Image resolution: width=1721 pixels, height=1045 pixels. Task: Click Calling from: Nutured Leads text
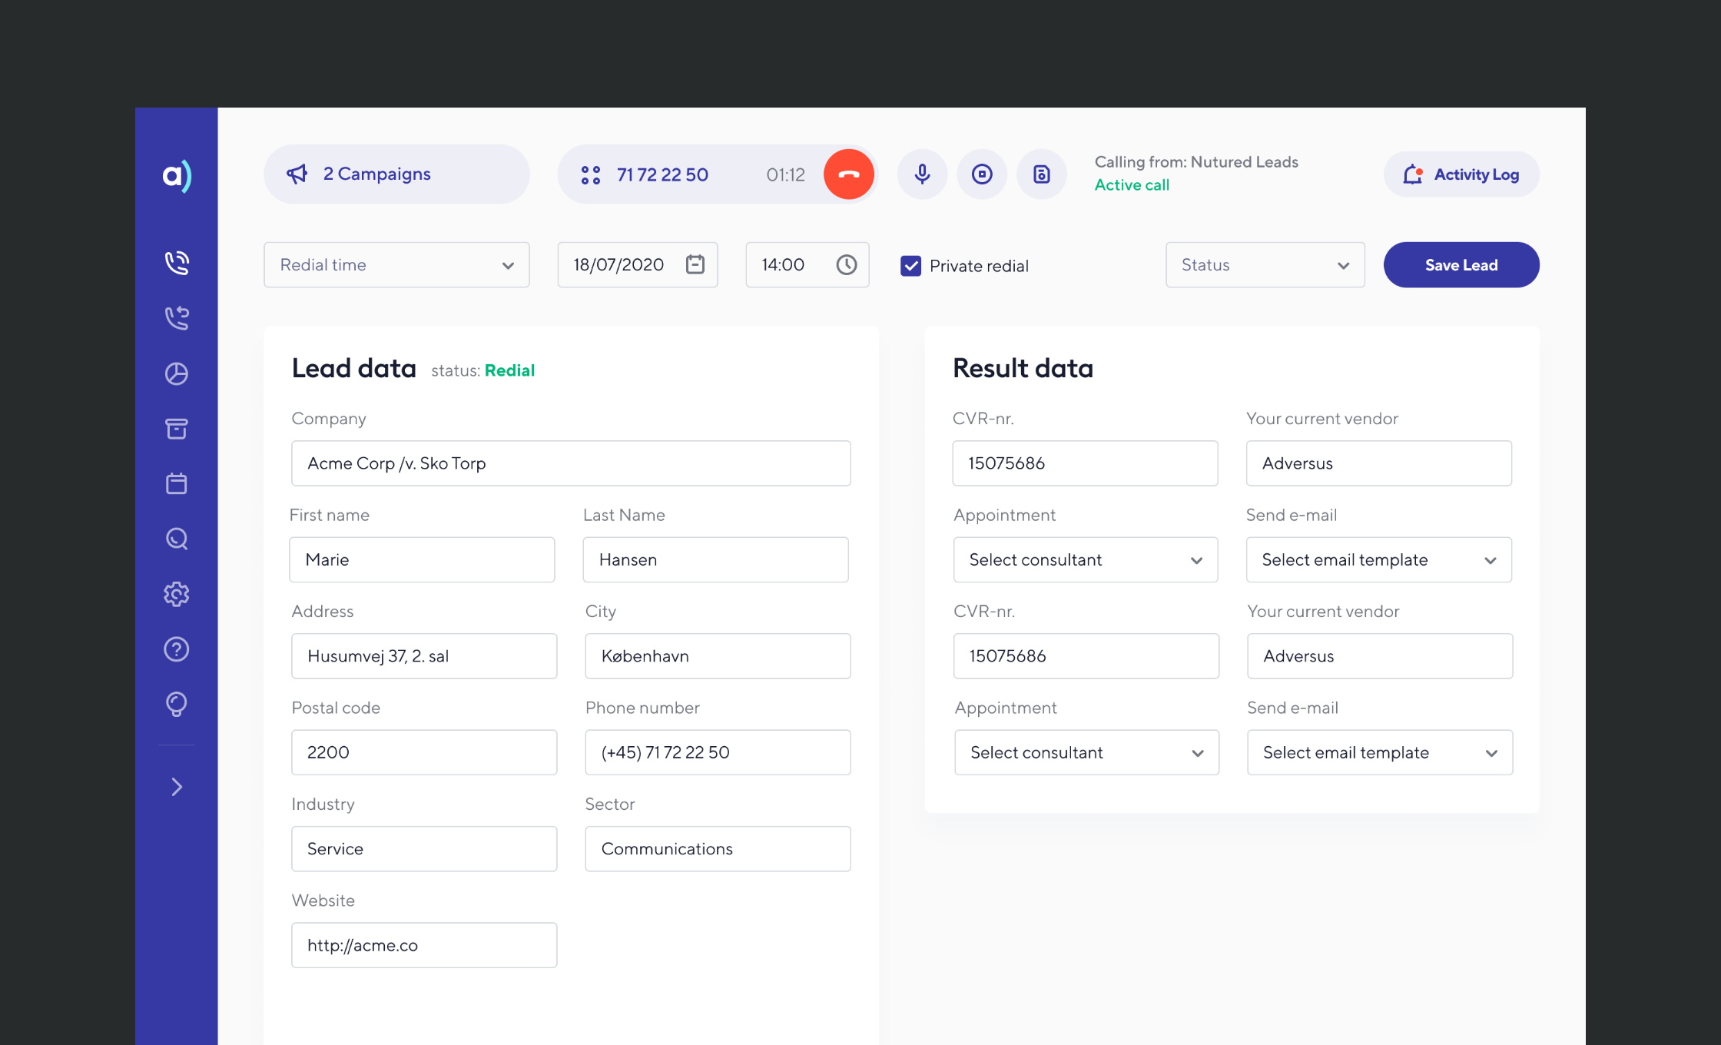1196,162
